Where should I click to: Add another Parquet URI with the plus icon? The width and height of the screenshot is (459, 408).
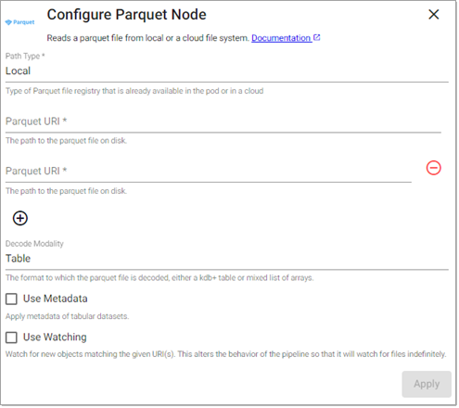pos(20,218)
